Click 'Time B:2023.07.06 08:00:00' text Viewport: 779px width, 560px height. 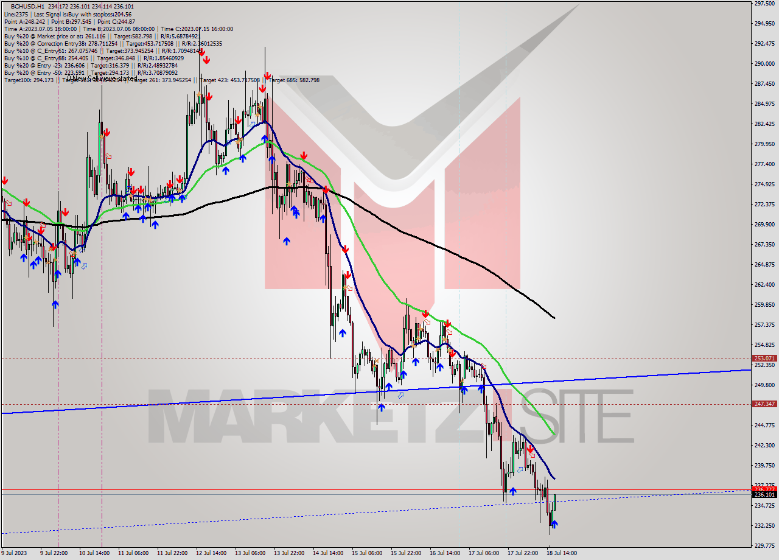[x=119, y=29]
